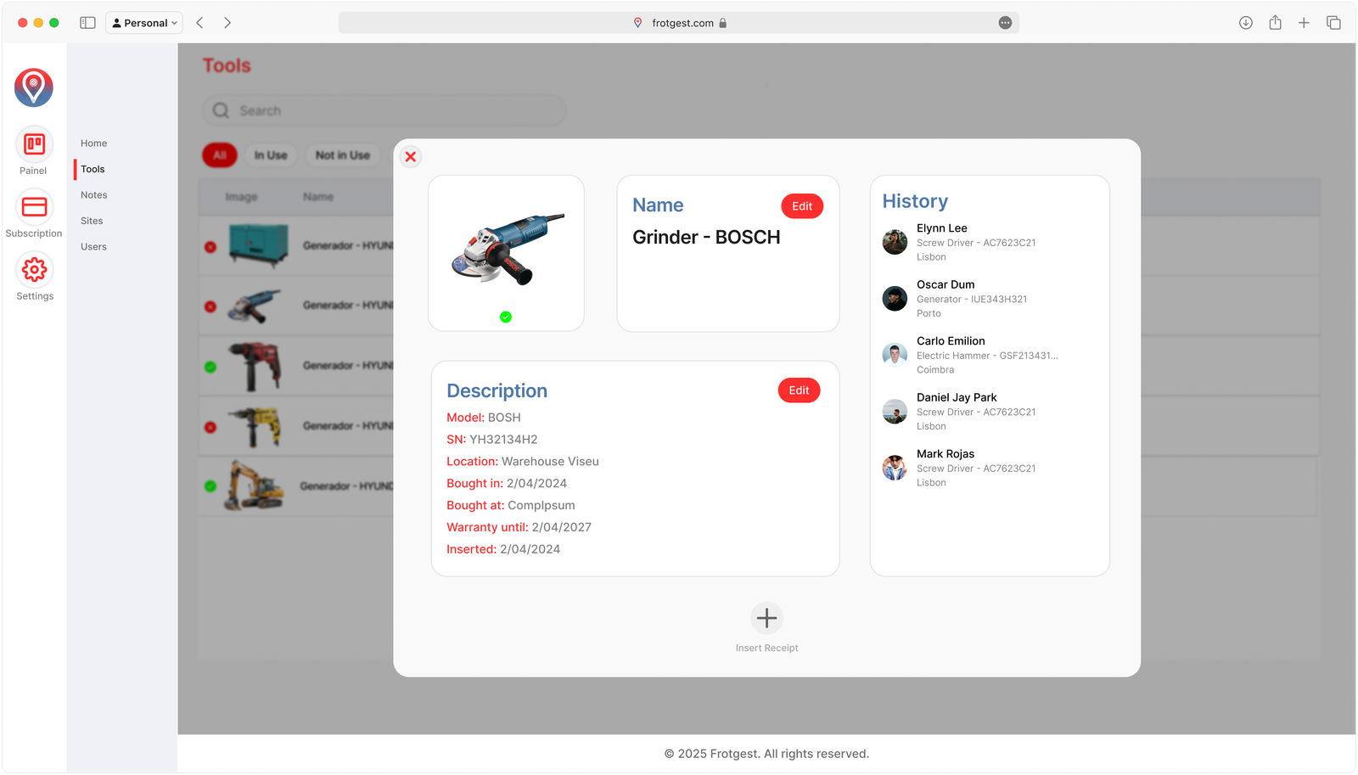Click the Frotgest logo icon

point(34,87)
